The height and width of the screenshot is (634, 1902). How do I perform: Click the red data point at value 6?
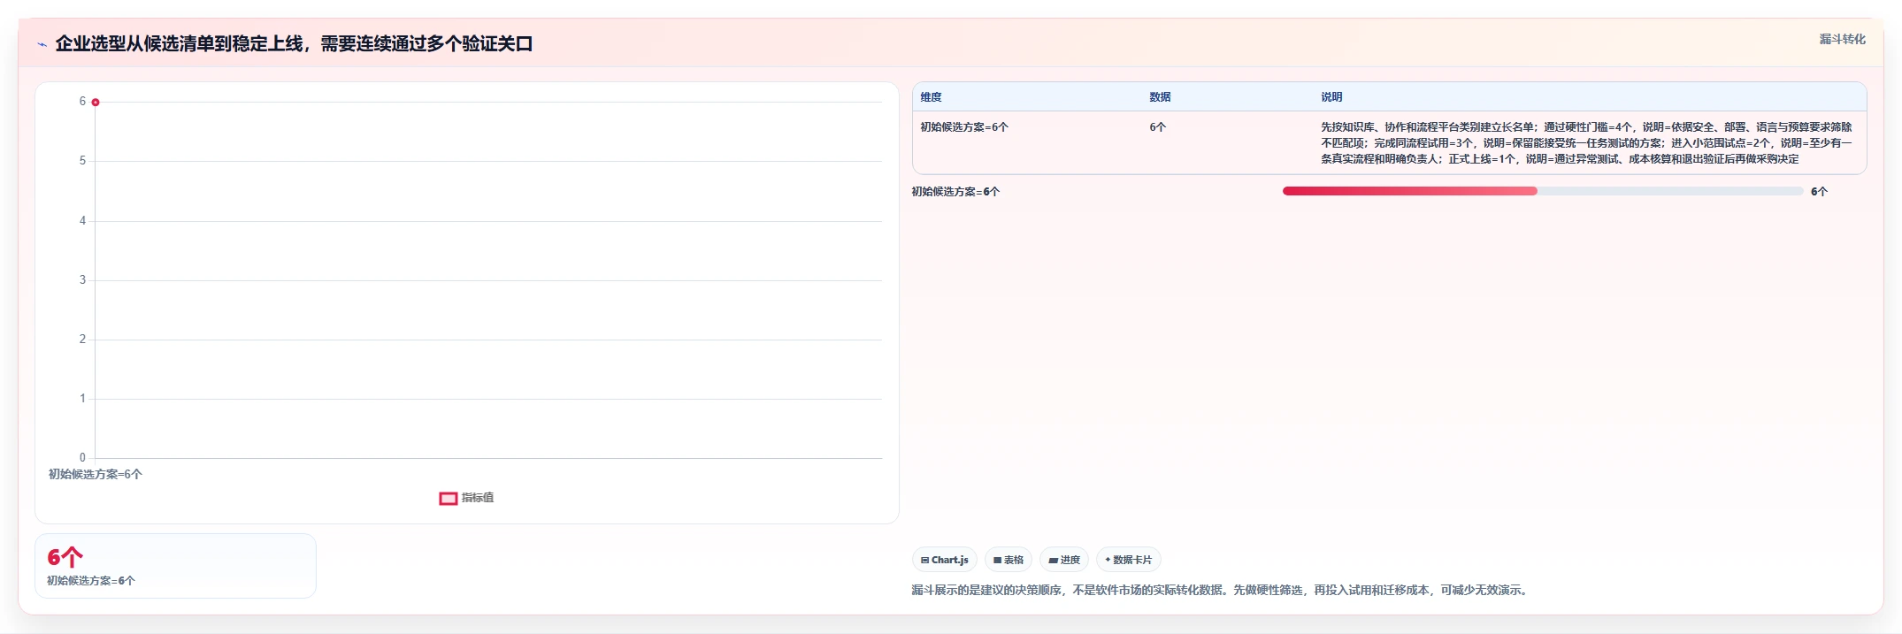point(96,103)
